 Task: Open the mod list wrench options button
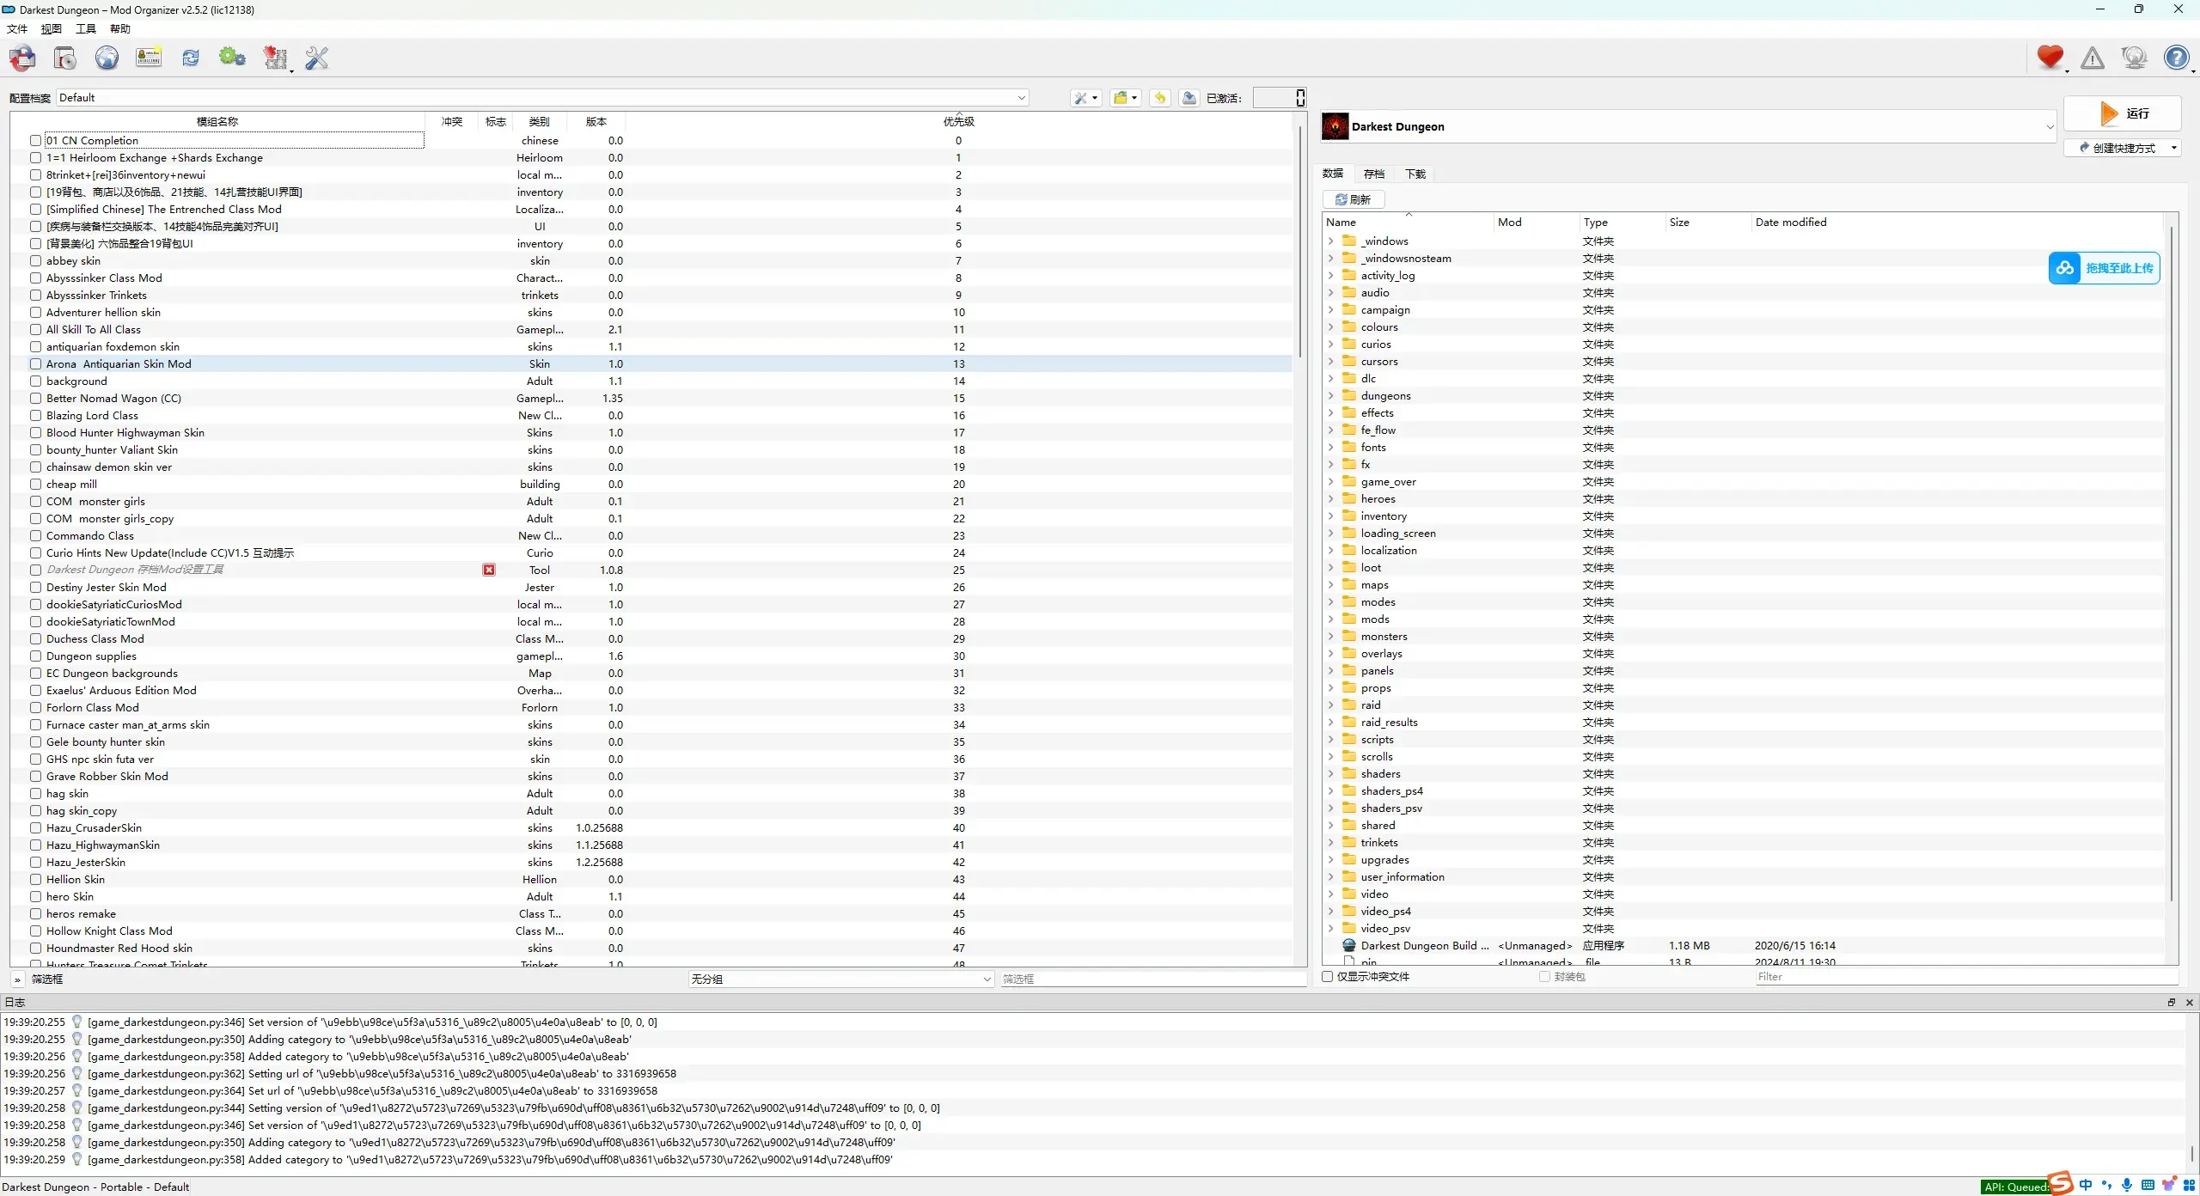pyautogui.click(x=1085, y=98)
